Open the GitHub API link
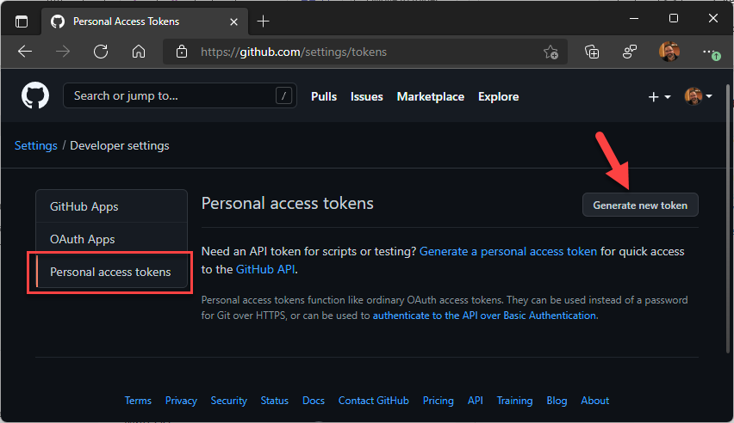734x423 pixels. coord(265,269)
